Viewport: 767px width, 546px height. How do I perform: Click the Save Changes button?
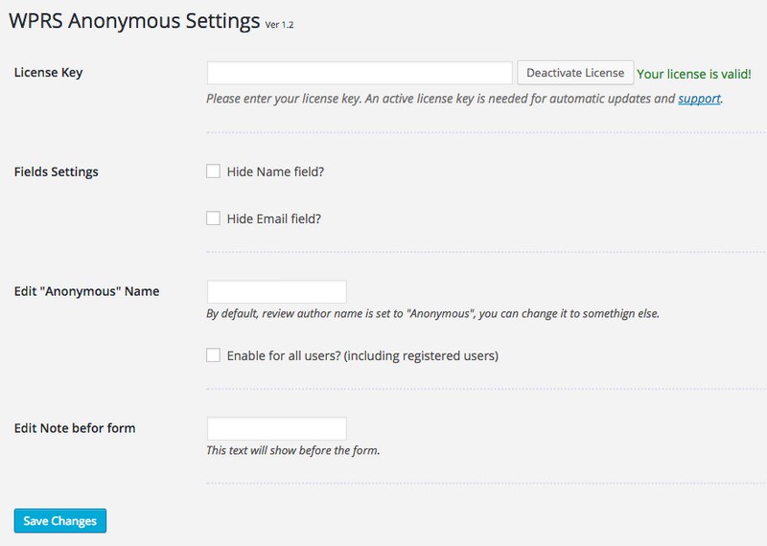click(x=60, y=520)
